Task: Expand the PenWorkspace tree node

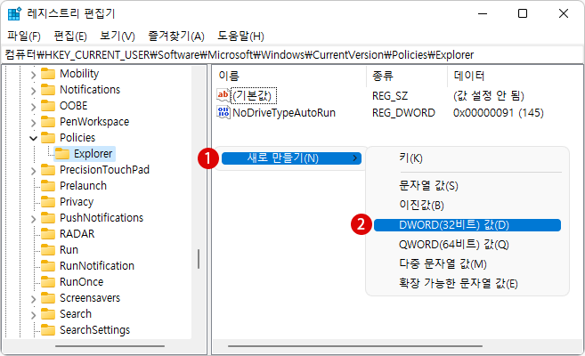Action: pyautogui.click(x=33, y=123)
